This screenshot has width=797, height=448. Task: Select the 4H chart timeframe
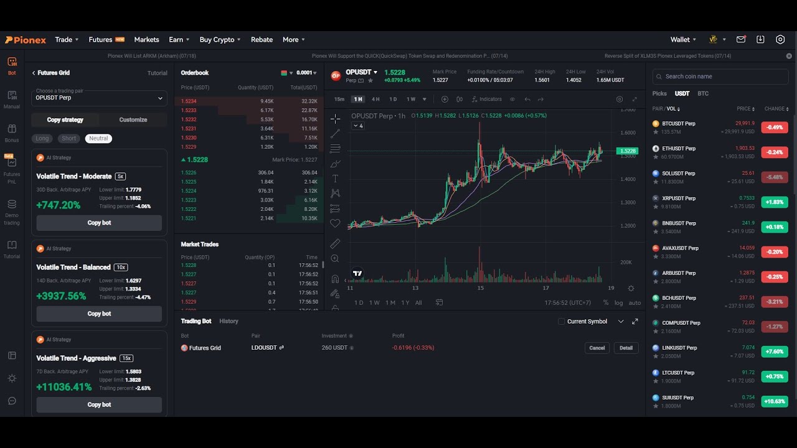coord(375,99)
